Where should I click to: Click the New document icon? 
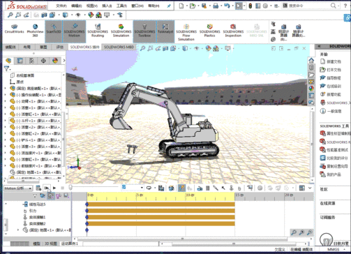181,6
